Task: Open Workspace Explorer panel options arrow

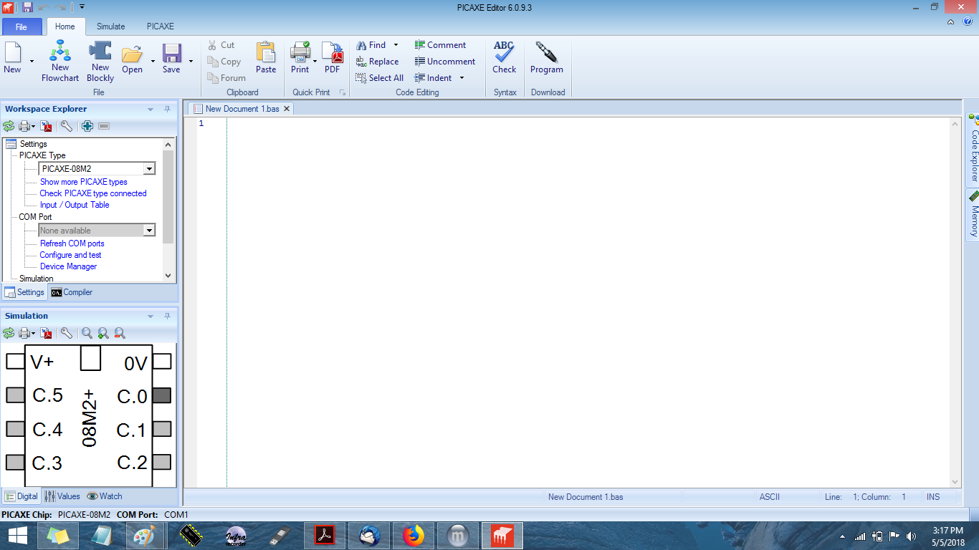Action: coord(151,110)
